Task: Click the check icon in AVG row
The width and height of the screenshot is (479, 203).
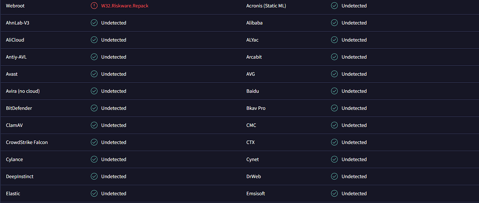Action: (x=334, y=74)
